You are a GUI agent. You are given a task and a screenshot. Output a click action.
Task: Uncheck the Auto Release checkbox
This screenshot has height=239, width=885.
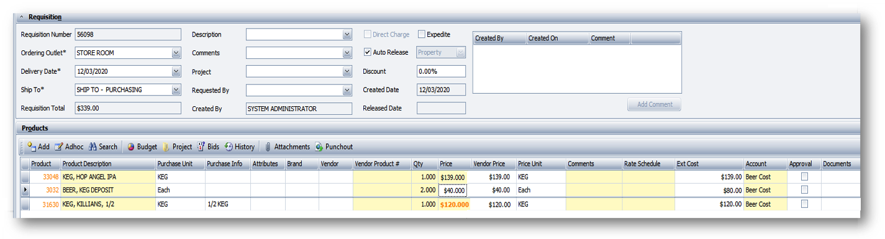point(368,52)
